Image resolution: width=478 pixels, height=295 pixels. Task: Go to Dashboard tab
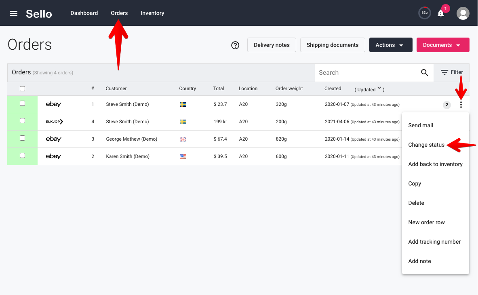point(84,13)
